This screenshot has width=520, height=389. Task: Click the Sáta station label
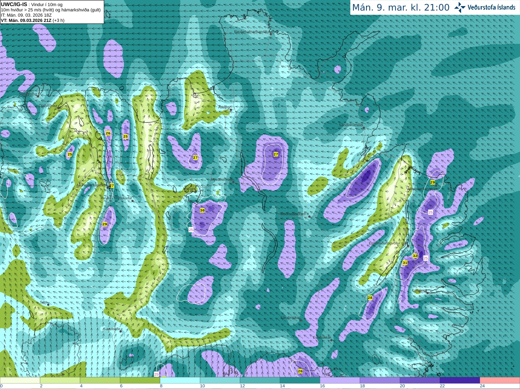click(43, 303)
